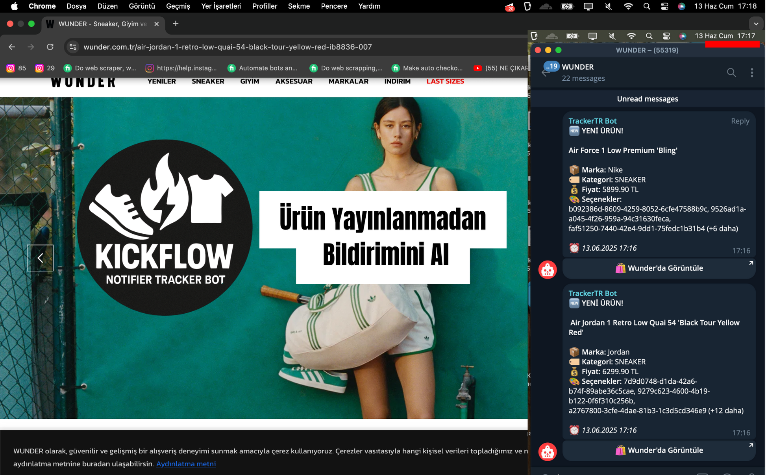Open the LAST SIZES site menu
Screen dimensions: 766x475
point(445,81)
